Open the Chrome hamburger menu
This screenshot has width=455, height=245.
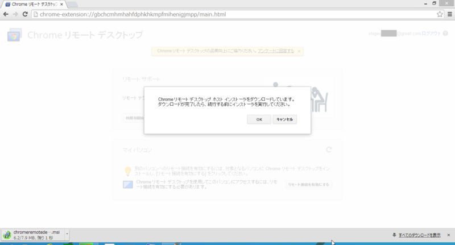click(x=449, y=14)
